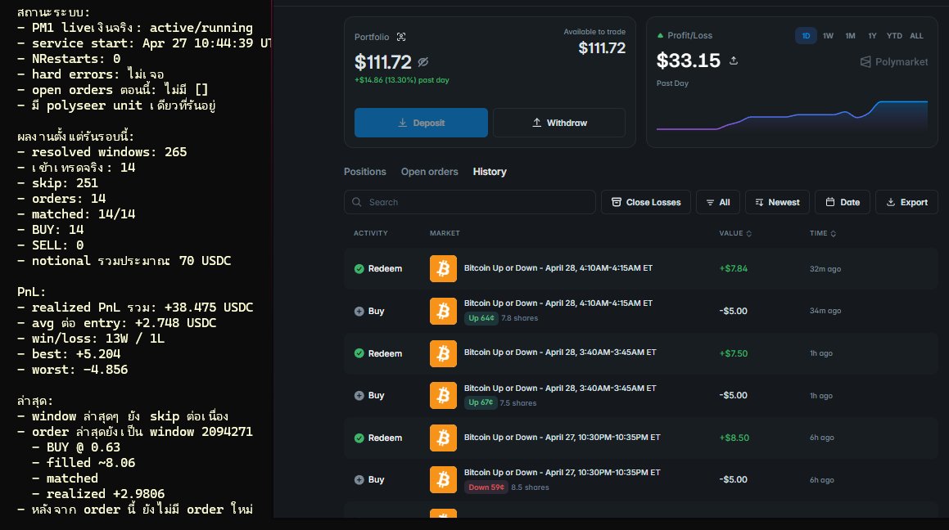This screenshot has height=530, width=949.
Task: Click the $33.15 profit/loss amount
Action: pos(688,61)
